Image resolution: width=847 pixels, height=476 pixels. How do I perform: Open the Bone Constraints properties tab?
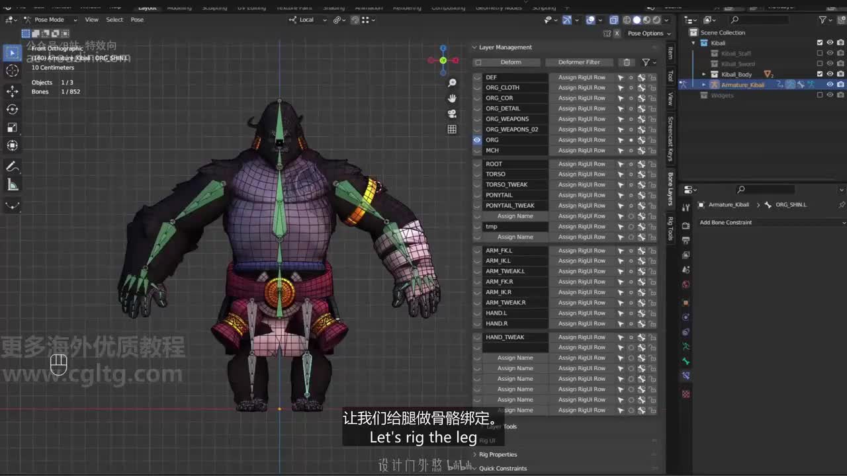coord(686,376)
